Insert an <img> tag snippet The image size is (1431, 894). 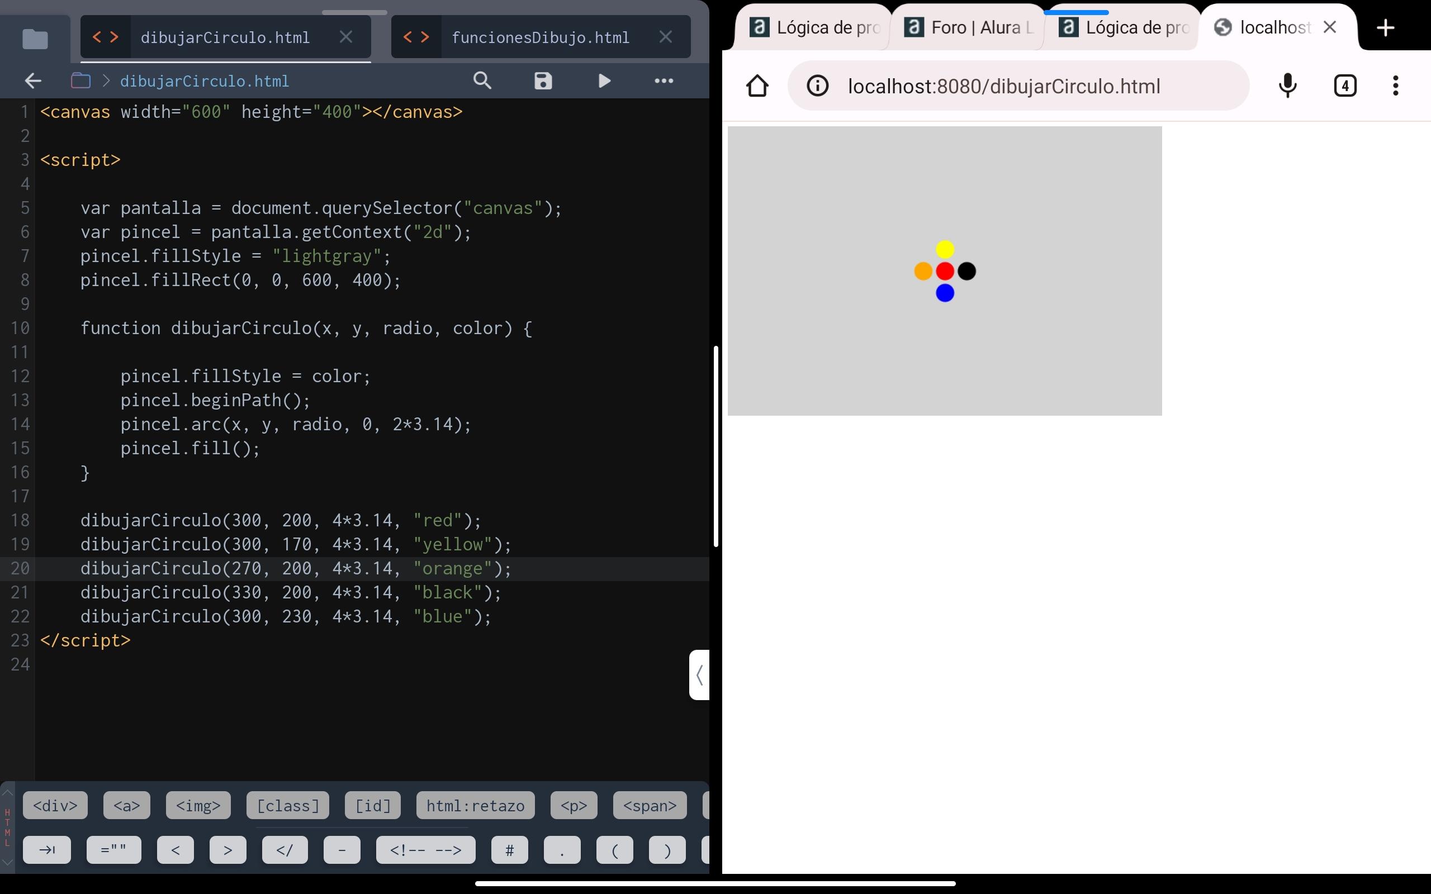[x=198, y=805]
